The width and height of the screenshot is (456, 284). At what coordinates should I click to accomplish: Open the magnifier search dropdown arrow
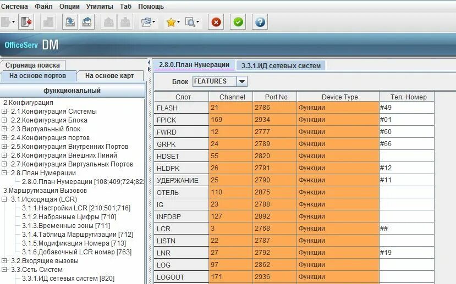198,22
